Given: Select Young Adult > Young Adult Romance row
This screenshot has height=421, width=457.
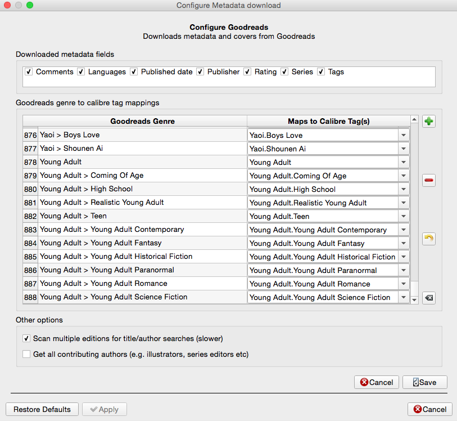Looking at the screenshot, I should (142, 284).
